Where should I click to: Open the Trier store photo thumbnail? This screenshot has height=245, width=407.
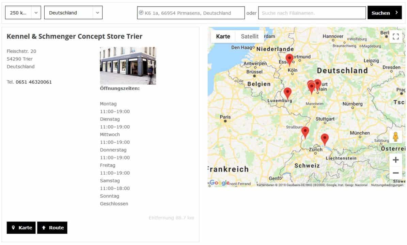click(x=128, y=66)
